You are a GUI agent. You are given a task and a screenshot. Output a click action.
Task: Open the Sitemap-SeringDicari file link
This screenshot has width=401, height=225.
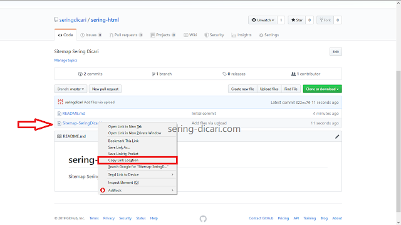pyautogui.click(x=80, y=123)
